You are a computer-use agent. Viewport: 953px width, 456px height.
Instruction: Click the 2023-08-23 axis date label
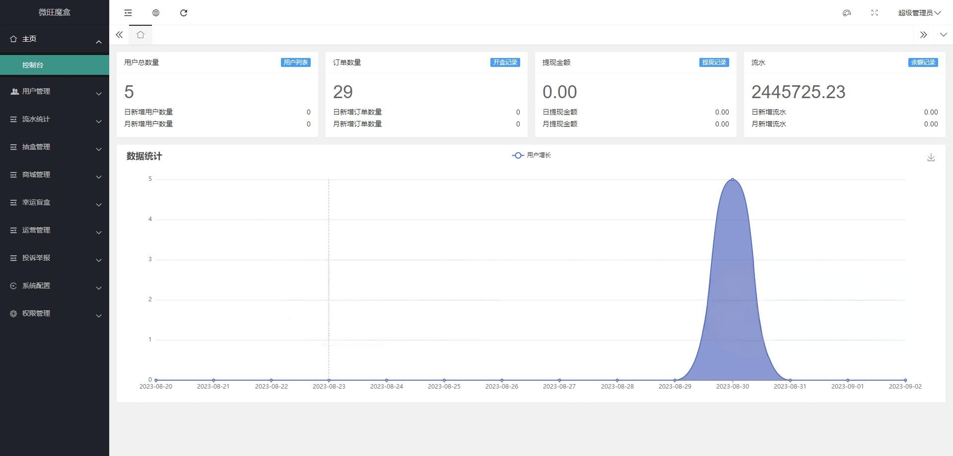pyautogui.click(x=329, y=387)
